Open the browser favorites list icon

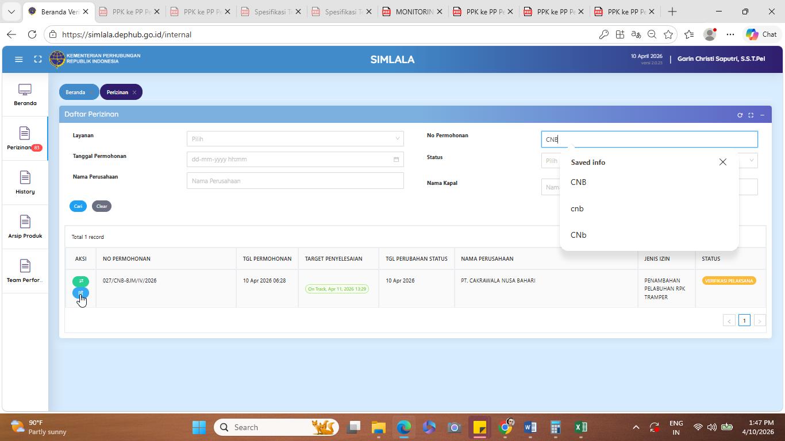pyautogui.click(x=689, y=34)
